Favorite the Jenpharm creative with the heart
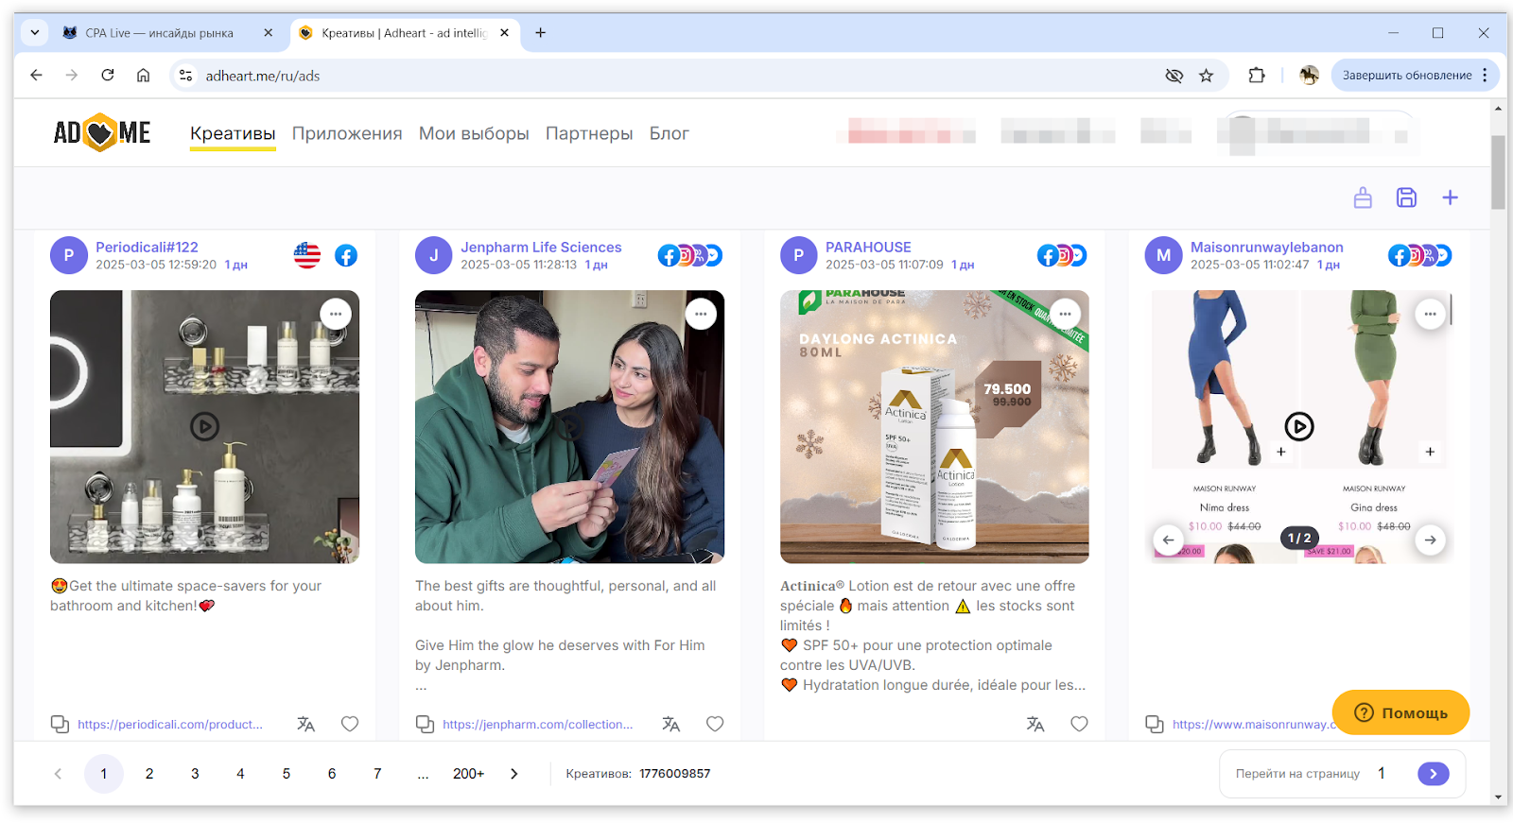1513x823 pixels. click(x=715, y=724)
